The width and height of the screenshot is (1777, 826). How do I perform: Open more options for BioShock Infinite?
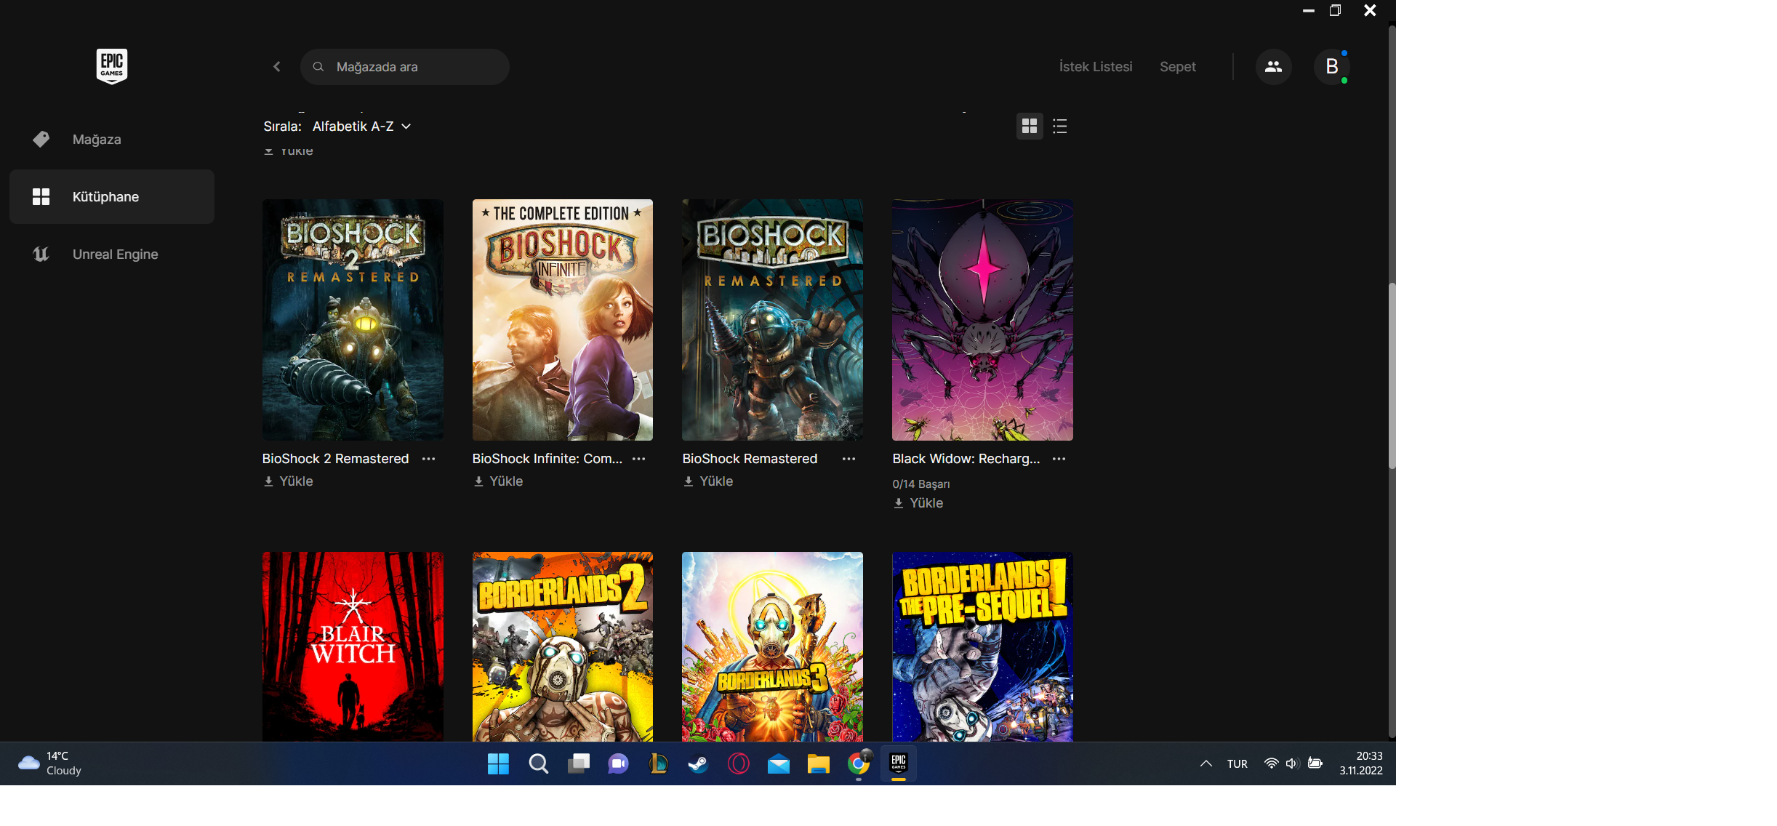[638, 459]
